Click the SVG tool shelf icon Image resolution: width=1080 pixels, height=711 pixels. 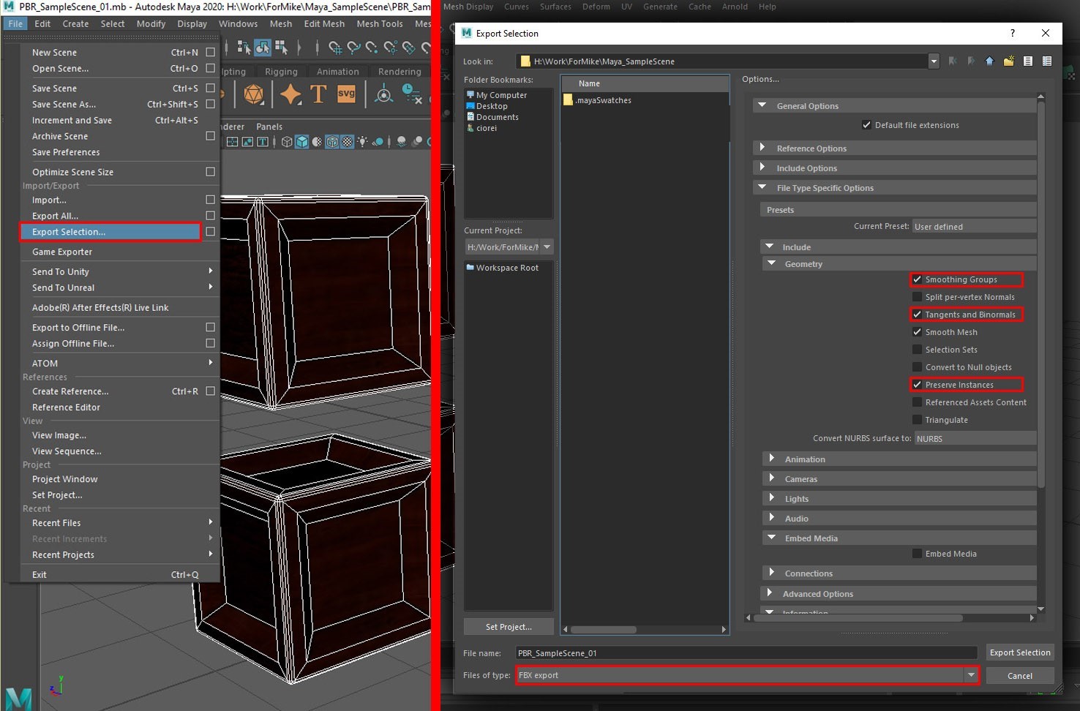346,94
